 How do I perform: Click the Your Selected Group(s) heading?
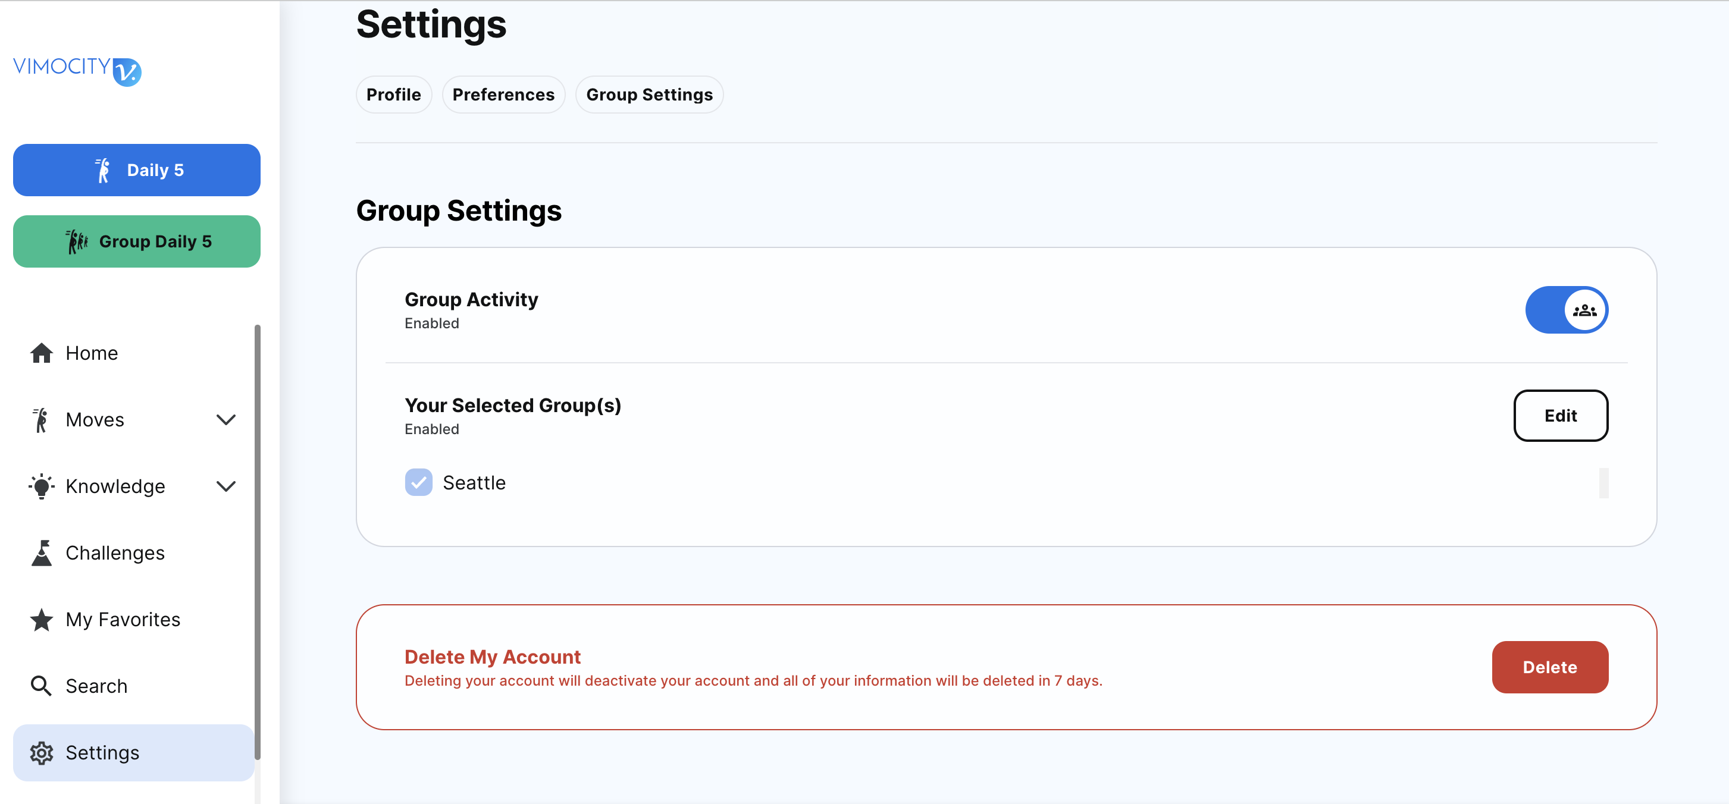tap(513, 406)
